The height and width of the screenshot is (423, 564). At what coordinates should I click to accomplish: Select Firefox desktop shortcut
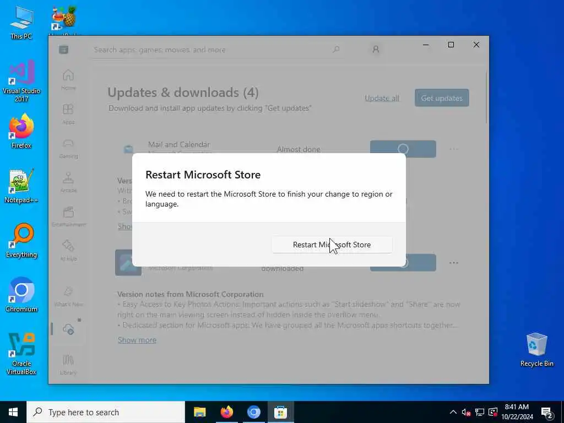tap(21, 131)
